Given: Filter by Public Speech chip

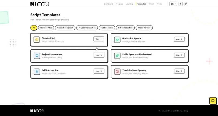Looking at the screenshot, I should [x=107, y=28].
